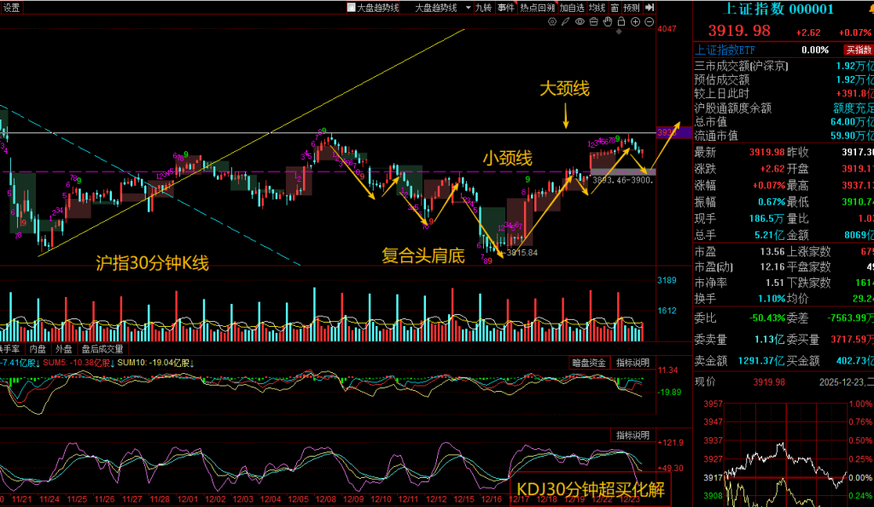
Task: Open 指标说明 in the KDJ panel
Action: [632, 435]
